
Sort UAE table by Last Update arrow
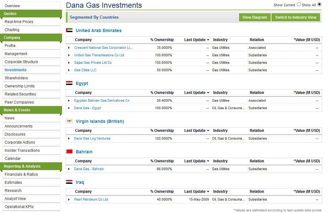point(208,40)
